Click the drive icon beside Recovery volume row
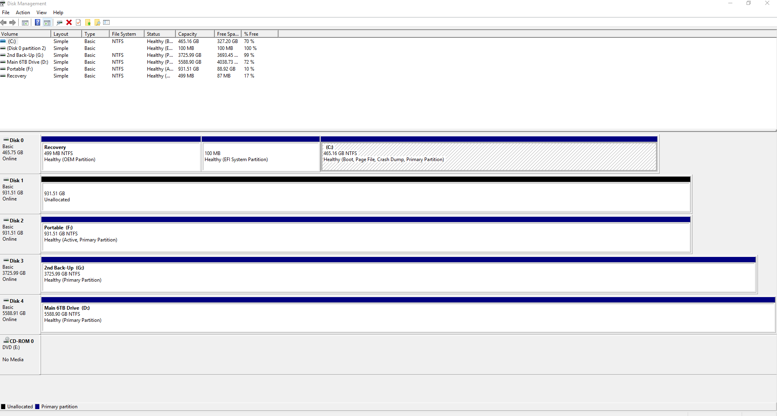 pyautogui.click(x=3, y=76)
